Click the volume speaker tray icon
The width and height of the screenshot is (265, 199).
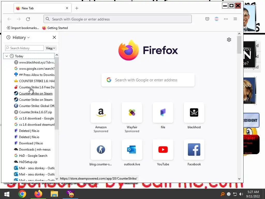point(241,194)
